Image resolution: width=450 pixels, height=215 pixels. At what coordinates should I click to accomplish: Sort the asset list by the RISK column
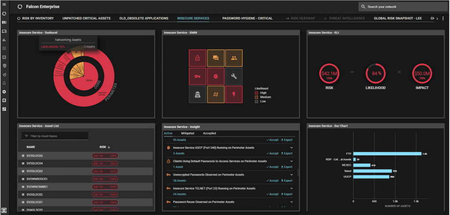coord(105,147)
